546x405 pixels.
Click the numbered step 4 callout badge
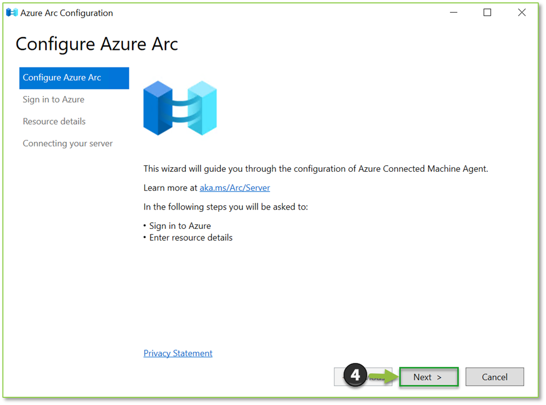coord(356,375)
